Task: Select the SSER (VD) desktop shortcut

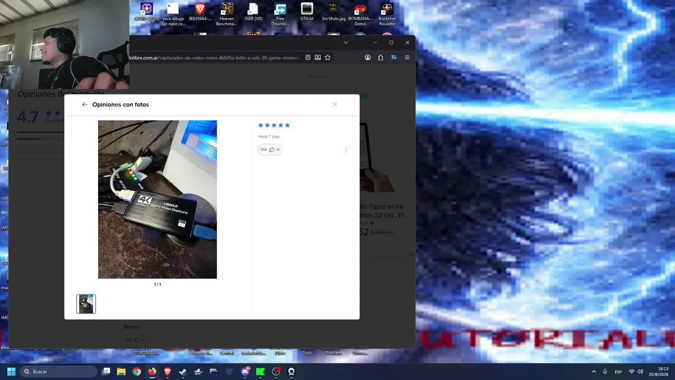Action: (254, 13)
